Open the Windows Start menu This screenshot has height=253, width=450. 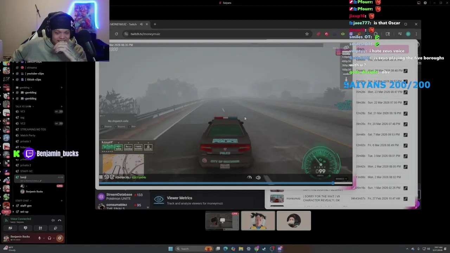171,249
